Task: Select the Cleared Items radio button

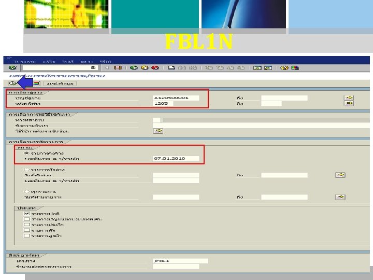Action: pyautogui.click(x=26, y=170)
